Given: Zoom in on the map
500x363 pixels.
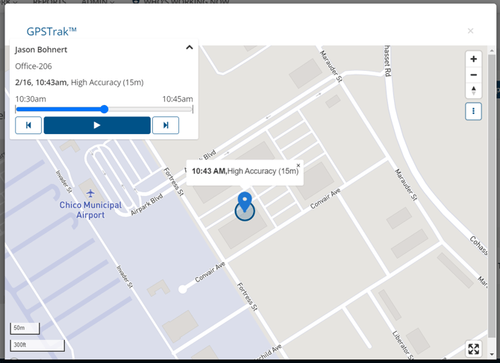Looking at the screenshot, I should click(x=473, y=59).
